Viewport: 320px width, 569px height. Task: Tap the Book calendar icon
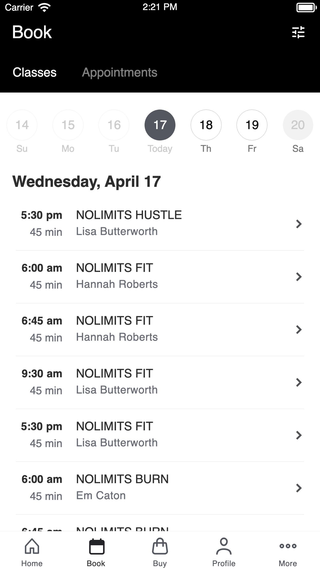(96, 546)
